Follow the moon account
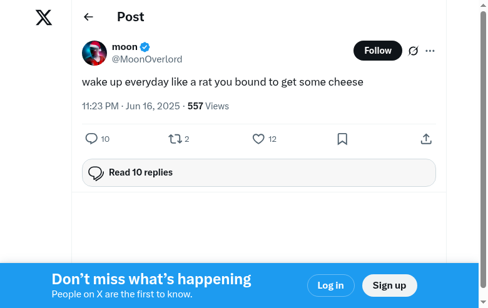This screenshot has width=488, height=308. [x=377, y=51]
